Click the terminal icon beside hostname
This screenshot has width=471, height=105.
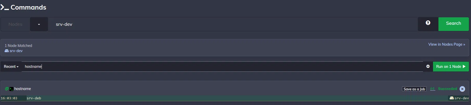click(x=11, y=89)
